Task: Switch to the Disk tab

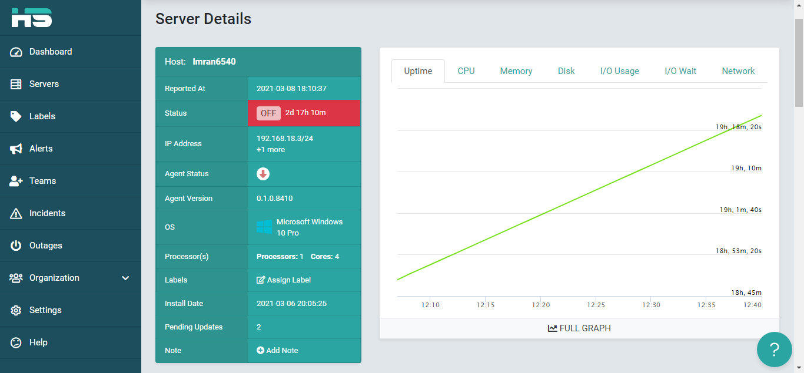Action: coord(566,71)
